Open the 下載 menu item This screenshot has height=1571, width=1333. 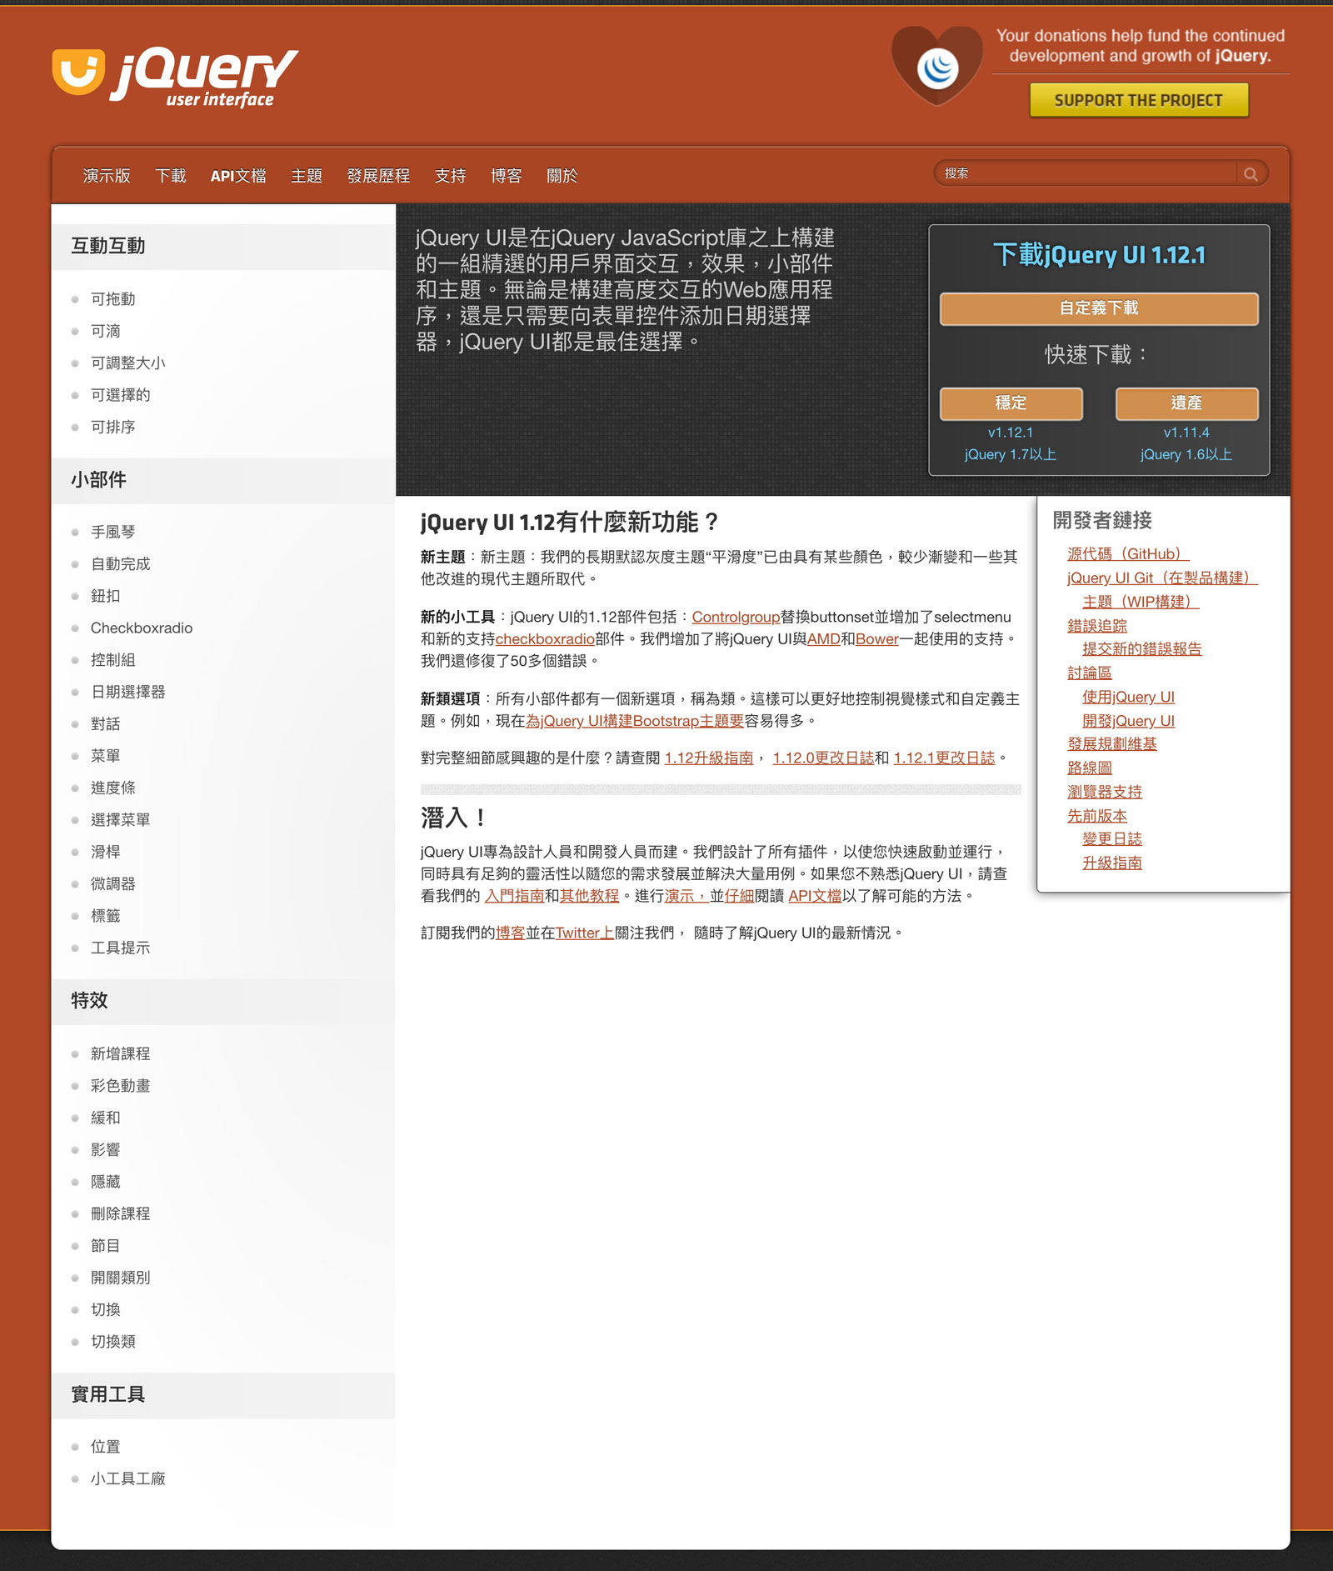pyautogui.click(x=171, y=176)
